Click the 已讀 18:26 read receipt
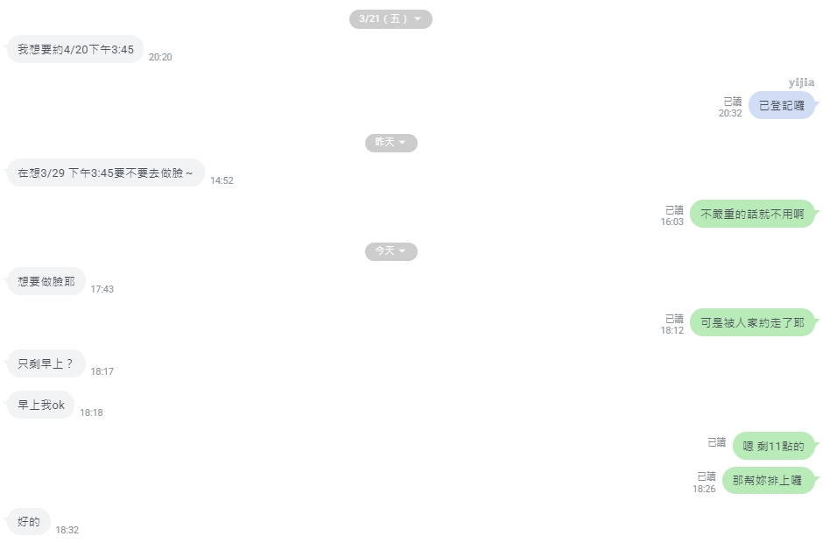This screenshot has width=823, height=543. [705, 483]
